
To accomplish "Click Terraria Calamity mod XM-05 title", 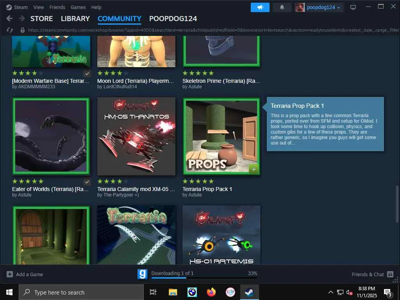I will coord(136,189).
